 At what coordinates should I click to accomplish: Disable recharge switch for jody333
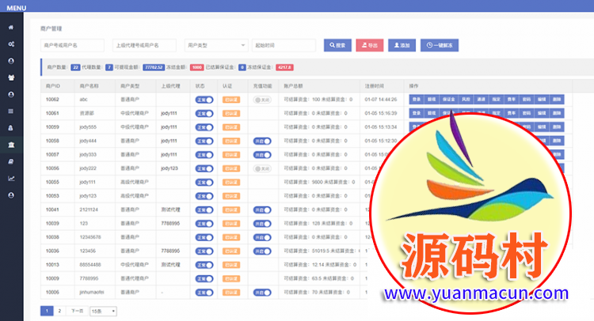(x=262, y=155)
